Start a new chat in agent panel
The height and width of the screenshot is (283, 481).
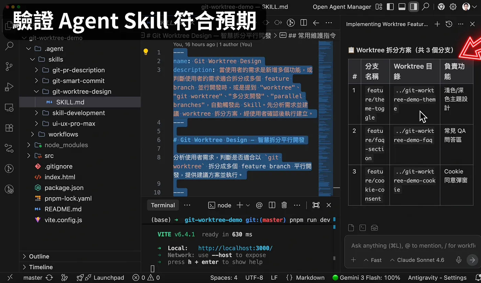[437, 24]
